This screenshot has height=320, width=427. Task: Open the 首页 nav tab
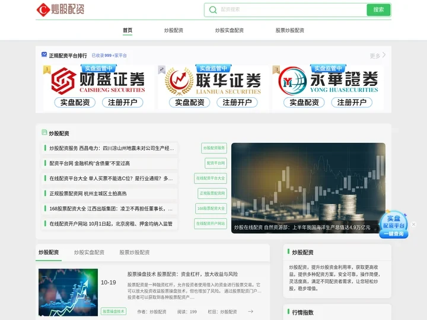[128, 30]
